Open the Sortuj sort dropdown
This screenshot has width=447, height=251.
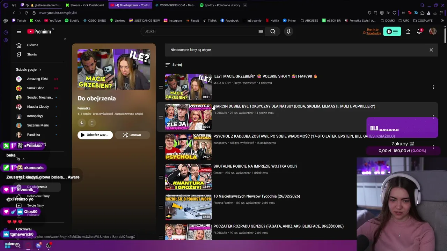pos(174,64)
